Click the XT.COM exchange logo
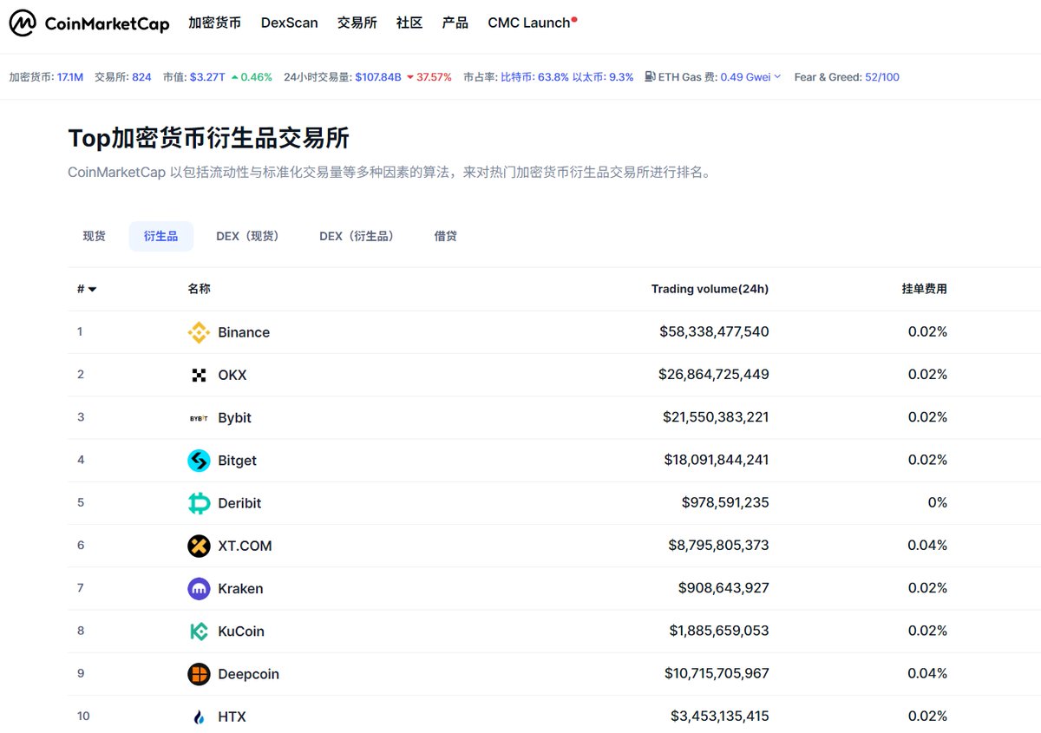The image size is (1041, 733). point(199,546)
